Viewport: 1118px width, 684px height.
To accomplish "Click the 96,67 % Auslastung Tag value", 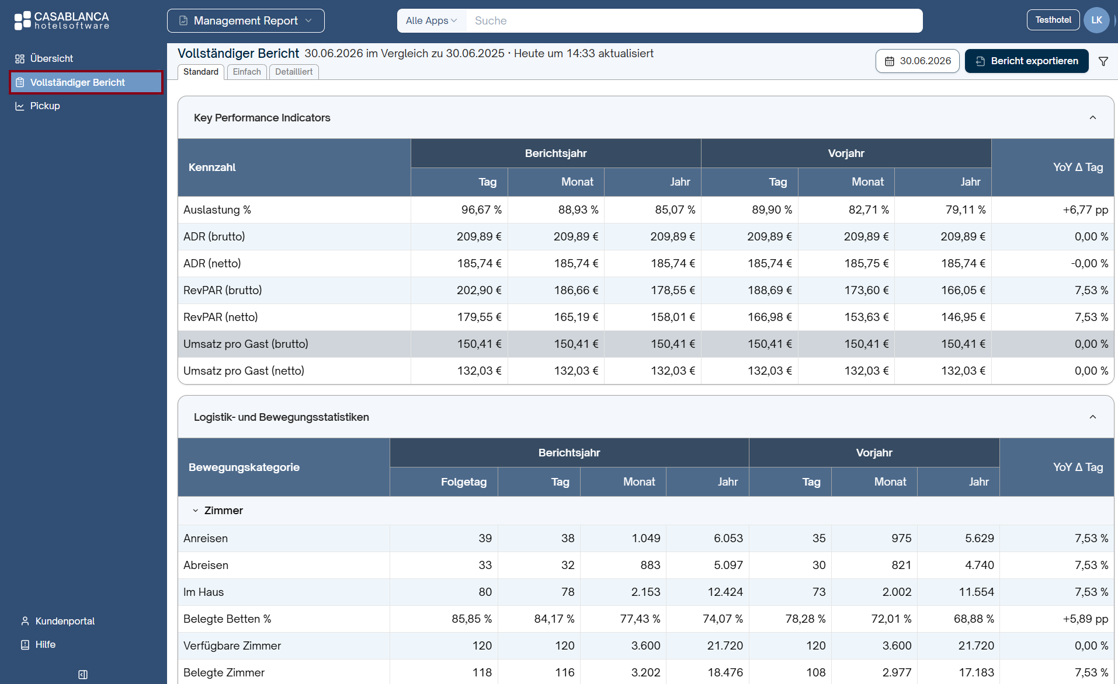I will click(x=481, y=210).
